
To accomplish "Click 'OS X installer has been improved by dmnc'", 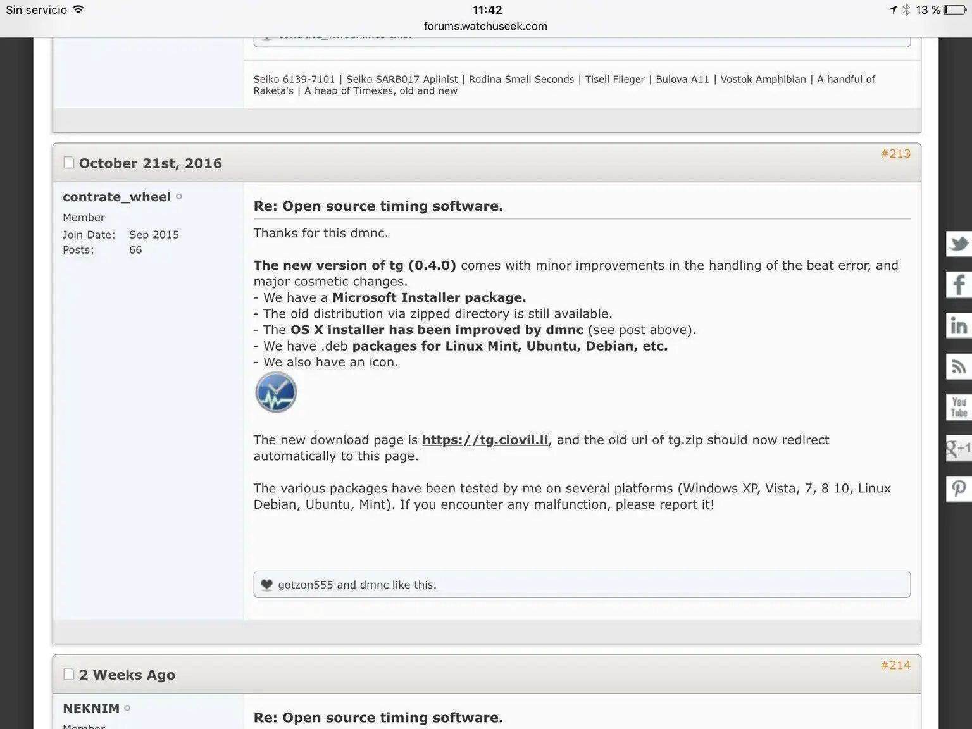I will point(437,330).
